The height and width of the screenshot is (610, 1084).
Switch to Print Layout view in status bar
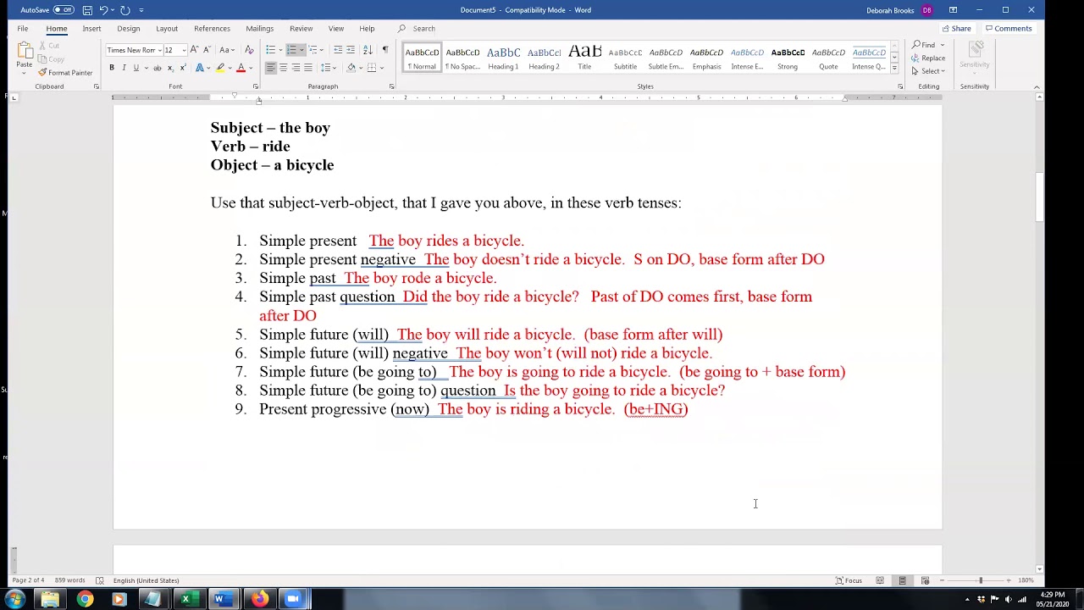coord(903,580)
